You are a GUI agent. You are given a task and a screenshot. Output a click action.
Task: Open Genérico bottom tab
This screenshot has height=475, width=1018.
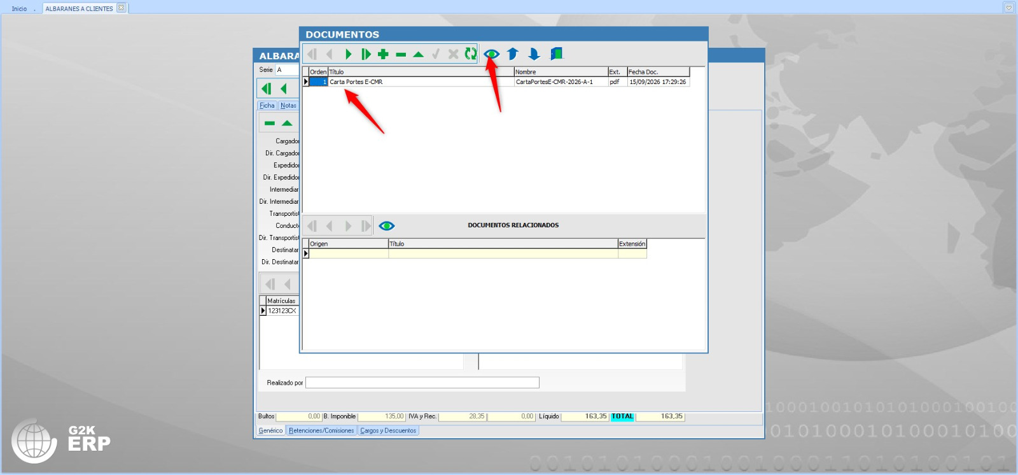coord(270,431)
